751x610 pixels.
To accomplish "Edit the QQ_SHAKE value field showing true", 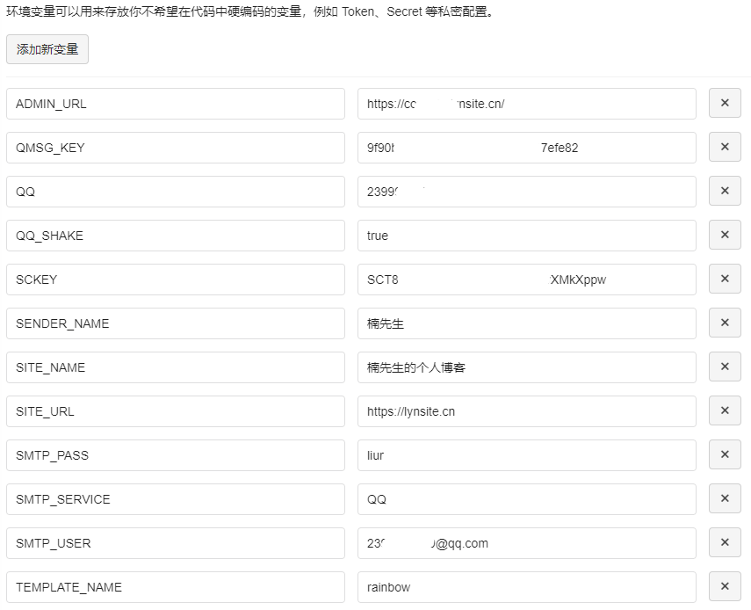I will tap(526, 236).
